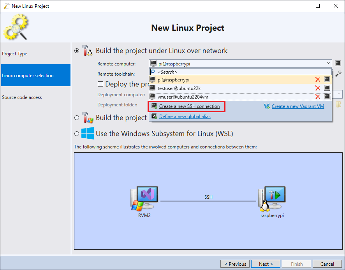This screenshot has width=345, height=270.
Task: Click the hammer-and-Windows-flag build icon
Action: click(x=87, y=117)
